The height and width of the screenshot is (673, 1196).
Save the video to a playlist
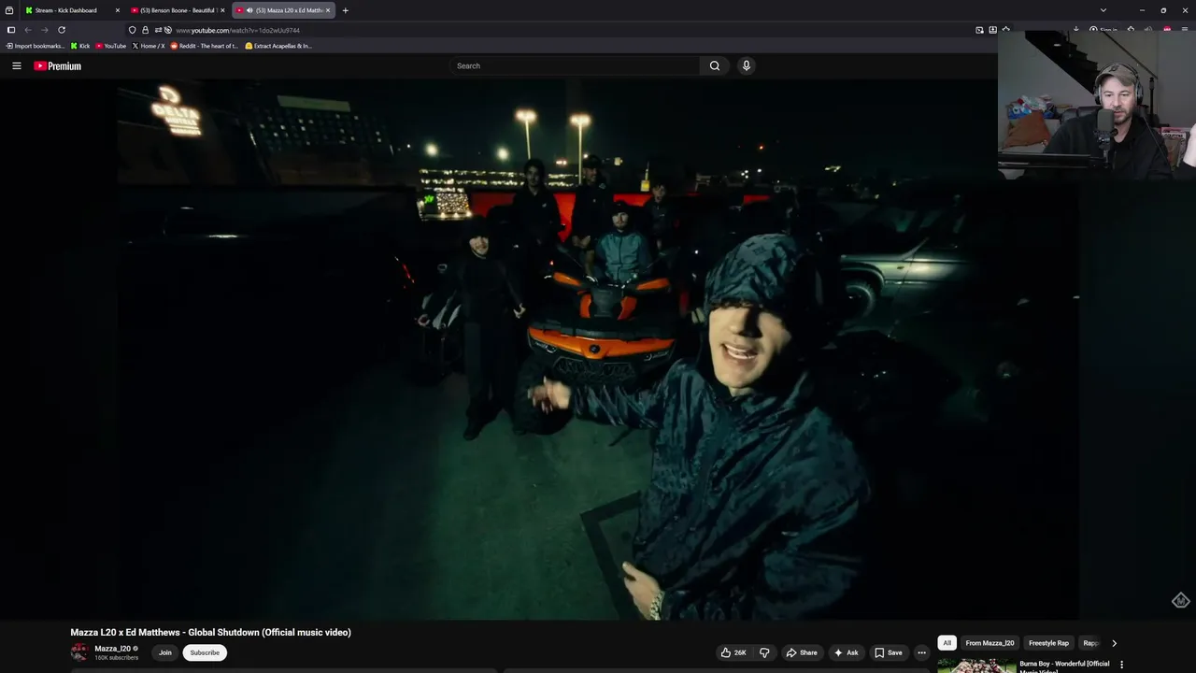tap(888, 652)
